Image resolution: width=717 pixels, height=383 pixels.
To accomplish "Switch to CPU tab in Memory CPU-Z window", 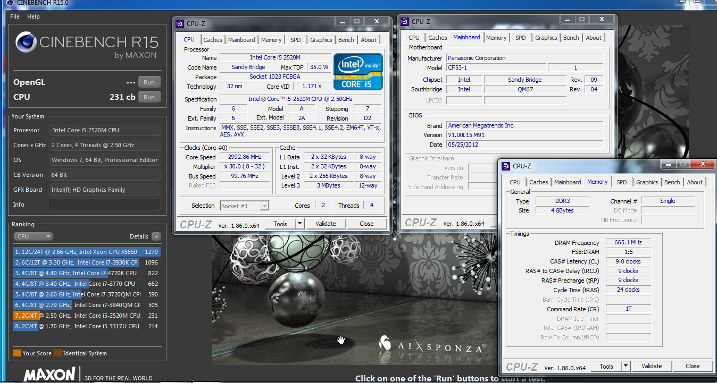I will coord(515,182).
